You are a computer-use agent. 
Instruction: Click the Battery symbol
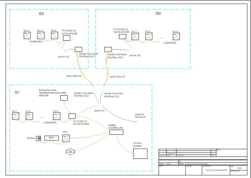pyautogui.click(x=39, y=138)
